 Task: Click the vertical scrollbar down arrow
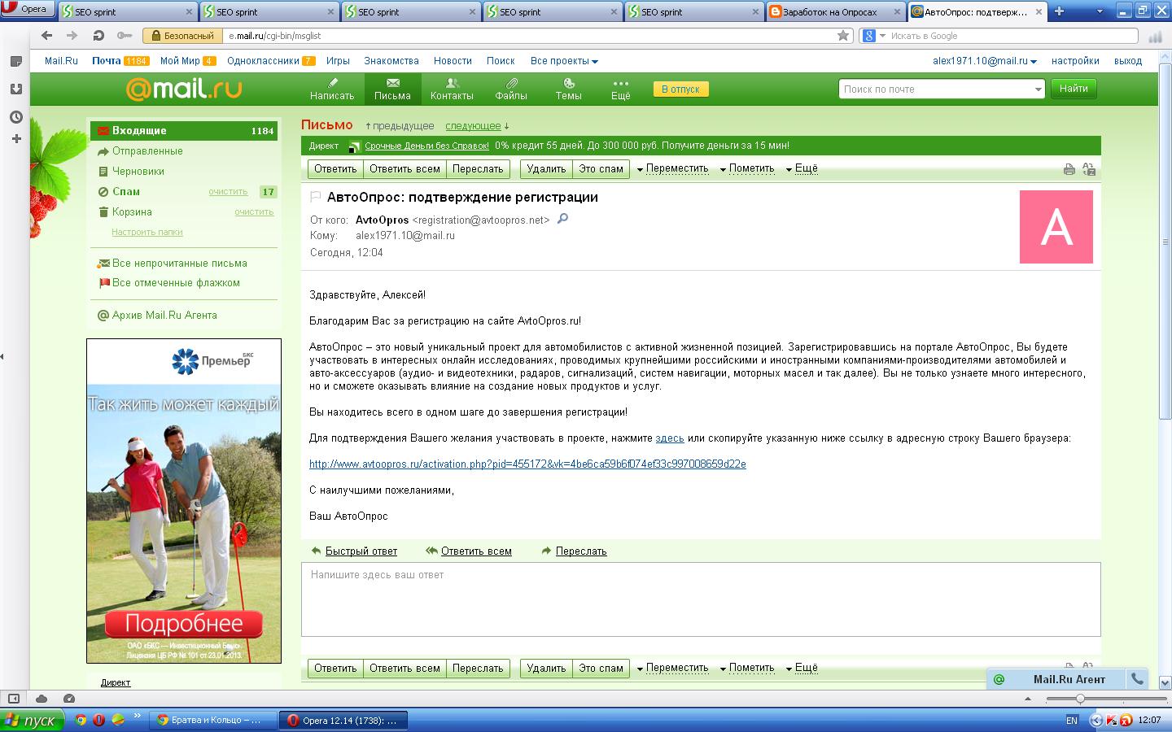pos(1165,682)
